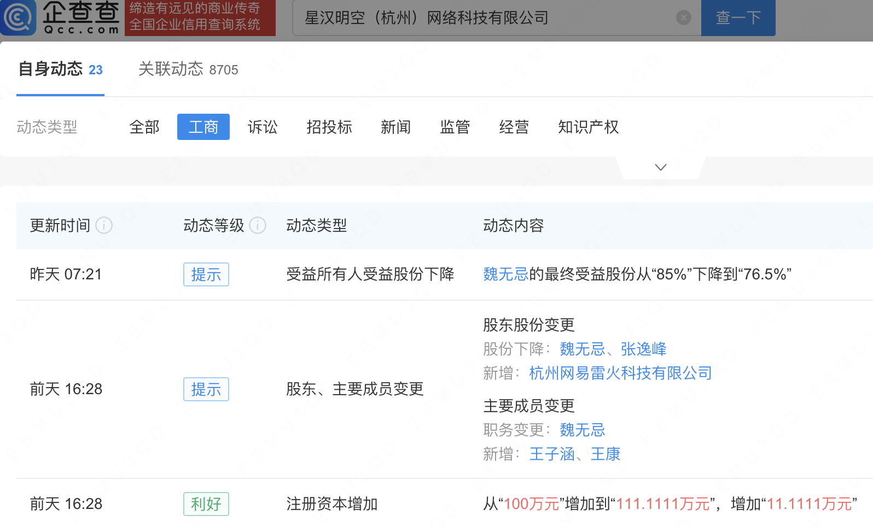Screen dimensions: 873x527
Task: Click the 提示 tag in yesterday's row
Action: tap(206, 274)
